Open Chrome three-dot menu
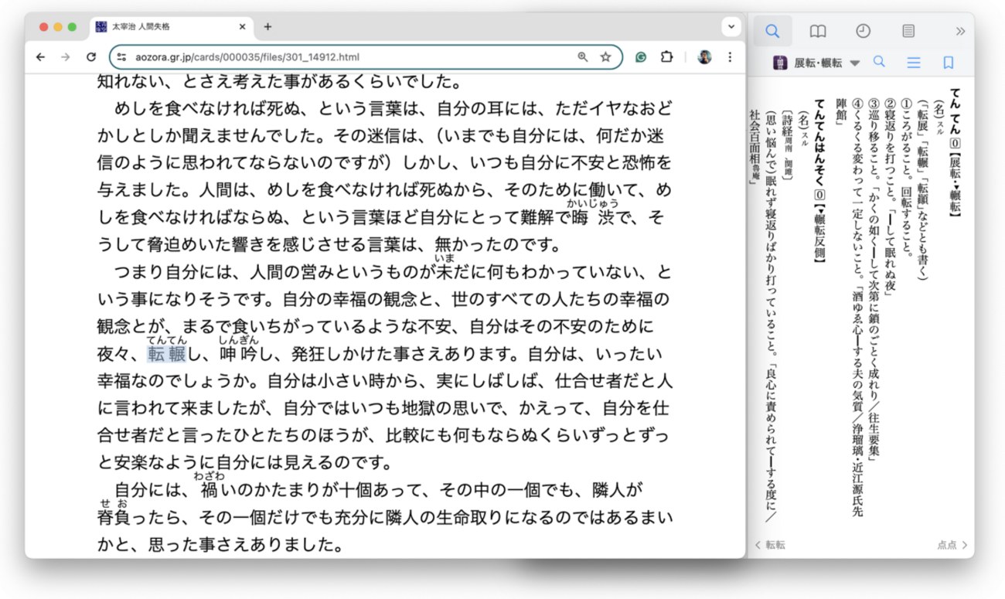This screenshot has height=599, width=1005. point(730,57)
